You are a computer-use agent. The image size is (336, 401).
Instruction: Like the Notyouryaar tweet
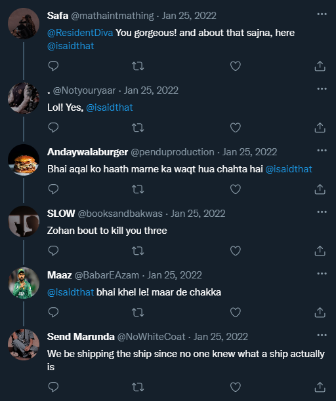236,128
